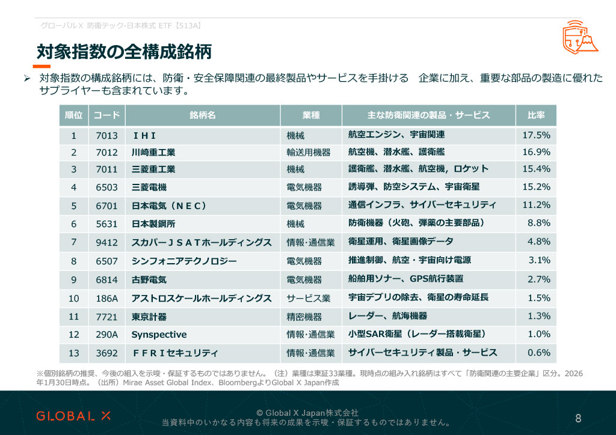Expand the 比率 column header
The width and height of the screenshot is (616, 435).
(535, 115)
